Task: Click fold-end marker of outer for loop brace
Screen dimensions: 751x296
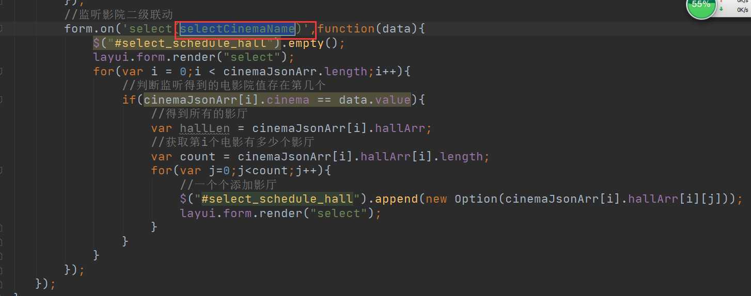Action: click(x=2, y=255)
